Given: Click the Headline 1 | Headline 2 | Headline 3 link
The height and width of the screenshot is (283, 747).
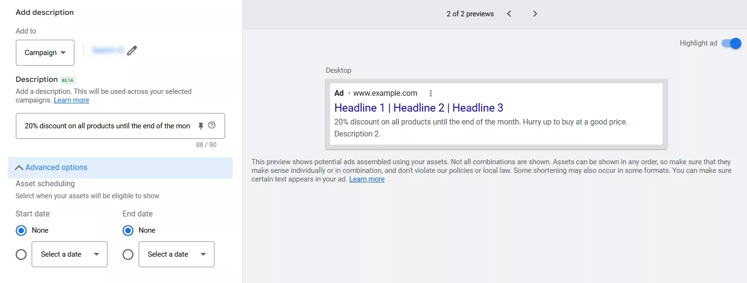Looking at the screenshot, I should 418,108.
